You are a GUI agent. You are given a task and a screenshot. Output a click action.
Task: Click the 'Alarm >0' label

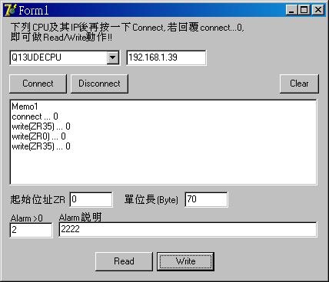[x=27, y=218]
